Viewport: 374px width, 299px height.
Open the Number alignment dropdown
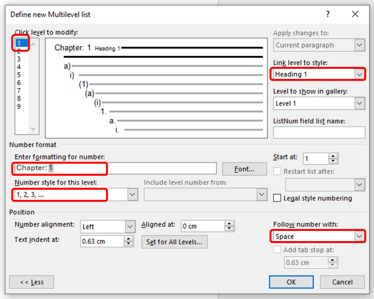130,226
